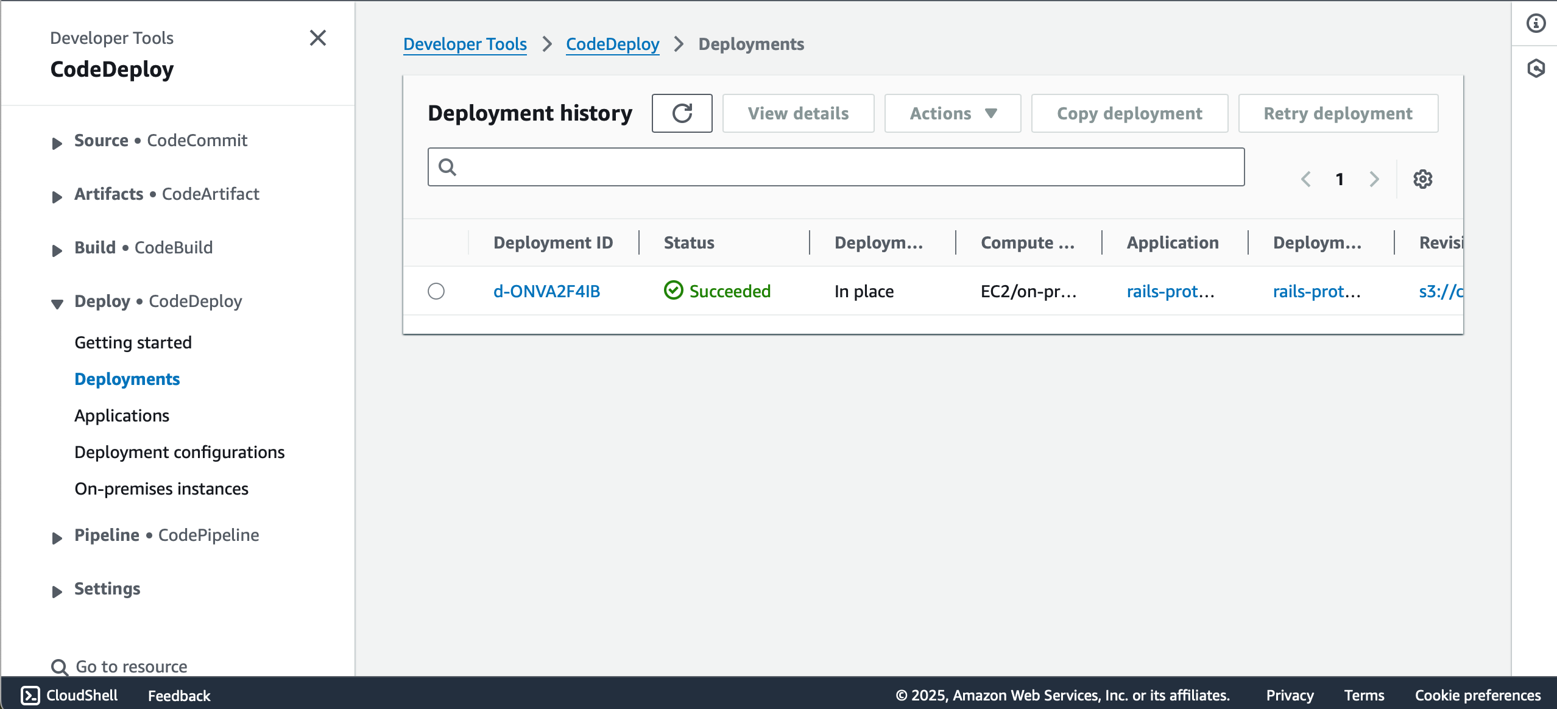Click the Compute column header

(x=1028, y=242)
